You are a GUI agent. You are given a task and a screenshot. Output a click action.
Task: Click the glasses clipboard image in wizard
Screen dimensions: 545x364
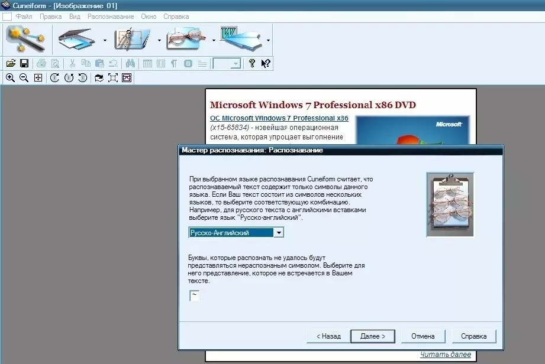click(450, 204)
